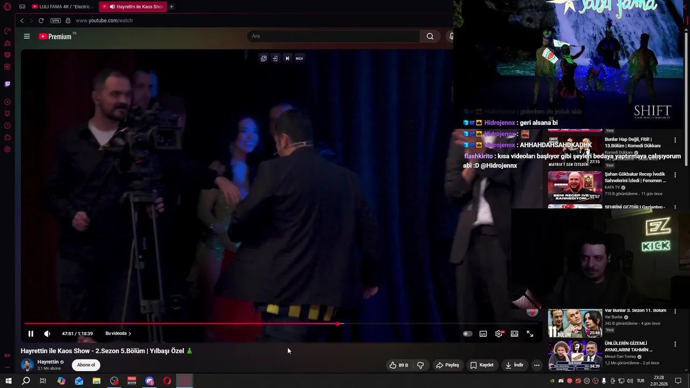Viewport: 690px width, 388px height.
Task: Open Discord from the taskbar
Action: (150, 381)
